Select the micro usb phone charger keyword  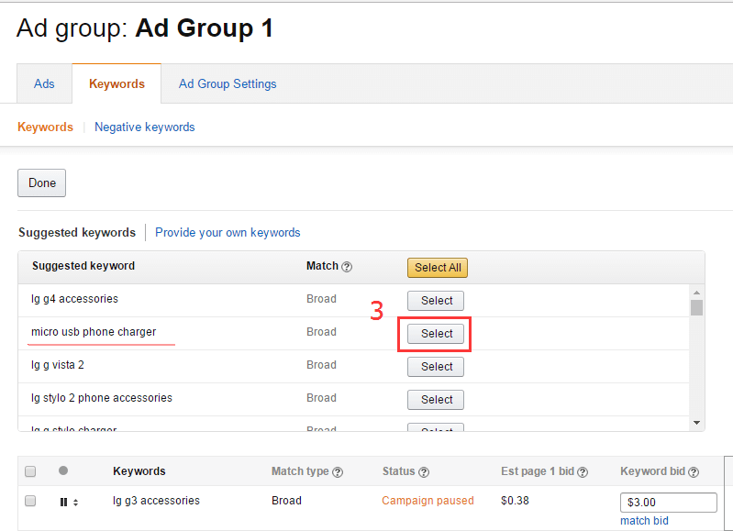tap(437, 334)
